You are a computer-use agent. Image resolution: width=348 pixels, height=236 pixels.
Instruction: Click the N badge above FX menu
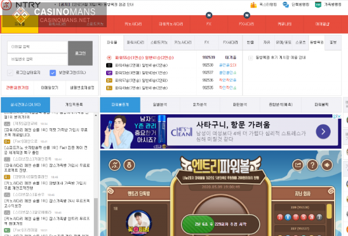[209, 15]
